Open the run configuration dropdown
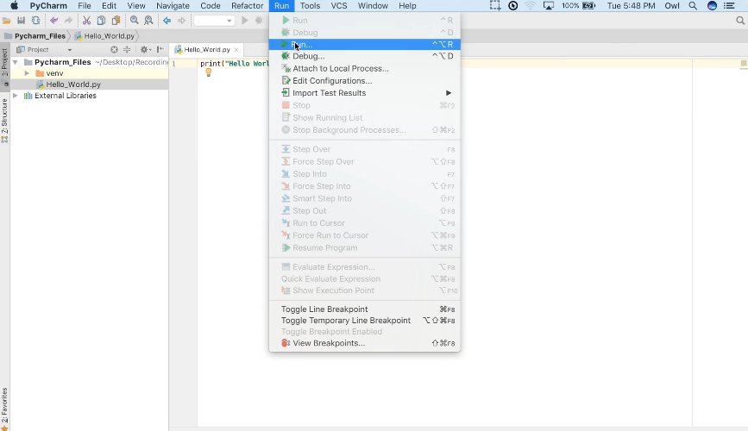This screenshot has width=748, height=431. pyautogui.click(x=214, y=21)
